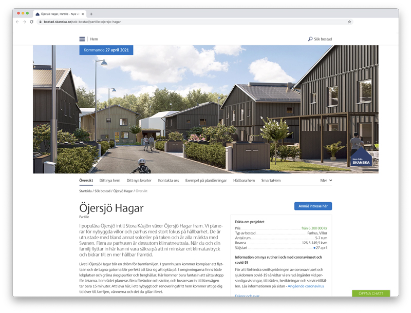411x313 pixels.
Task: Switch to the Ditt nya hem tab
Action: 109,181
